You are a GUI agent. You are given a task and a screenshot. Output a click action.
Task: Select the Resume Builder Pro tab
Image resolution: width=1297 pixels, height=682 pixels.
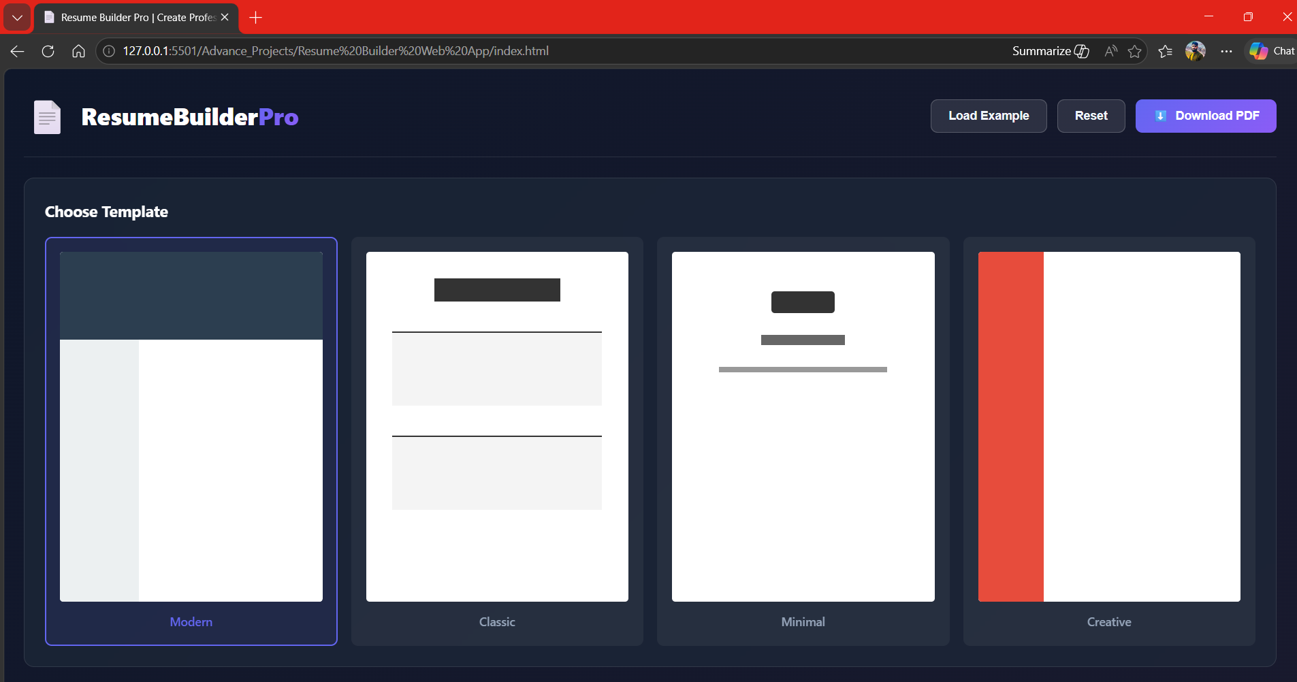(x=136, y=18)
